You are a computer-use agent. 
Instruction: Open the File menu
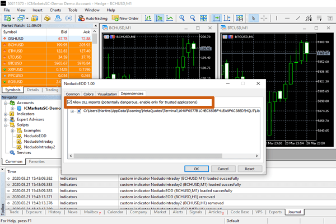click(7, 10)
